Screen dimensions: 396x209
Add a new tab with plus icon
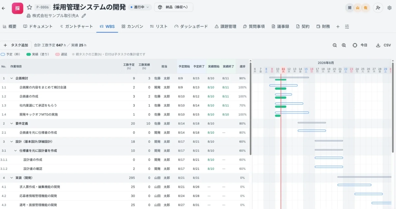[x=338, y=27]
